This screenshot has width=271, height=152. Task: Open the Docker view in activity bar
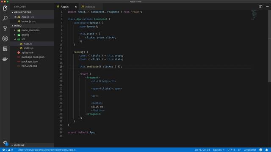pyautogui.click(x=5, y=59)
